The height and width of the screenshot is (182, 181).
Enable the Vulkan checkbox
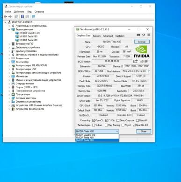point(94,125)
